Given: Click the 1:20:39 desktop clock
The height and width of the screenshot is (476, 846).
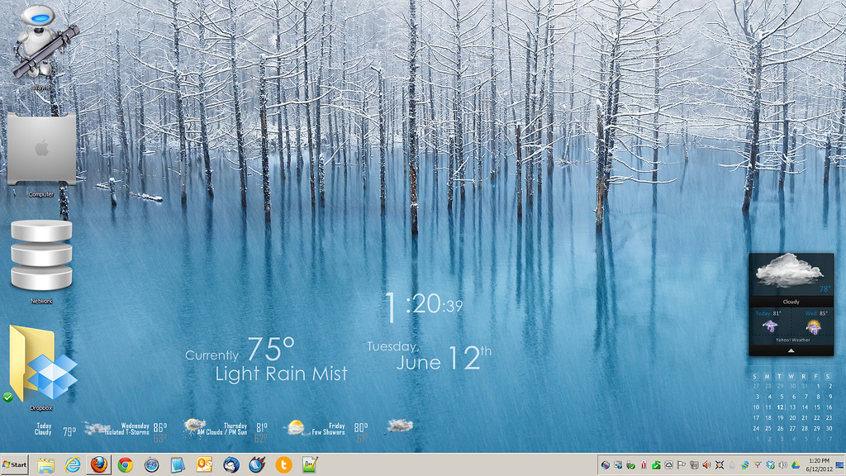Looking at the screenshot, I should pos(424,306).
